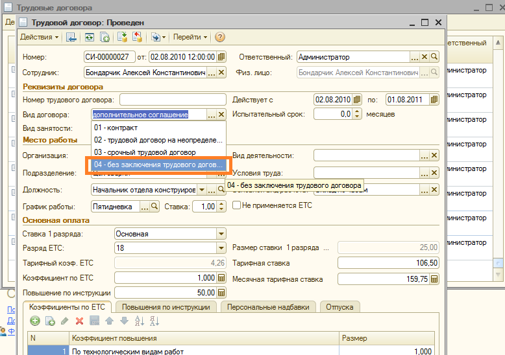Click the green add row icon
Viewport: 505px width, 355px height.
tap(34, 321)
